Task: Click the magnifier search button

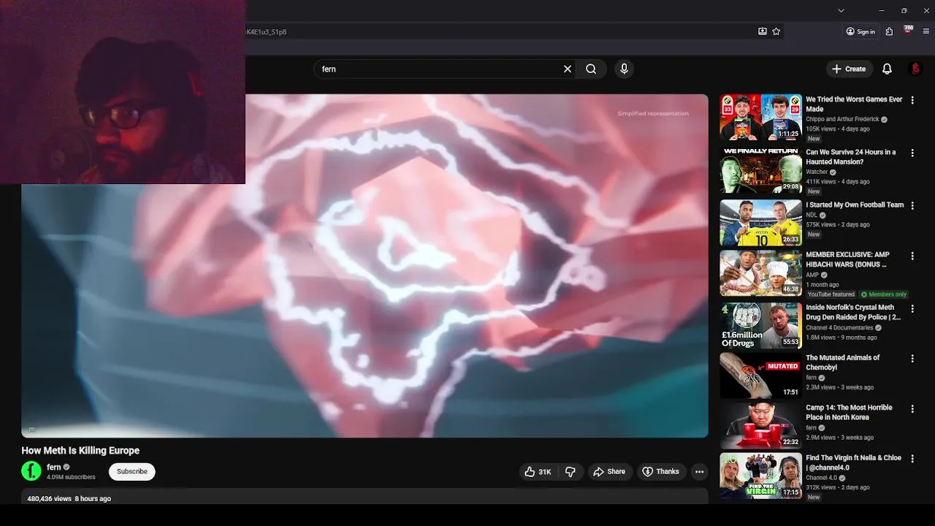Action: 591,69
